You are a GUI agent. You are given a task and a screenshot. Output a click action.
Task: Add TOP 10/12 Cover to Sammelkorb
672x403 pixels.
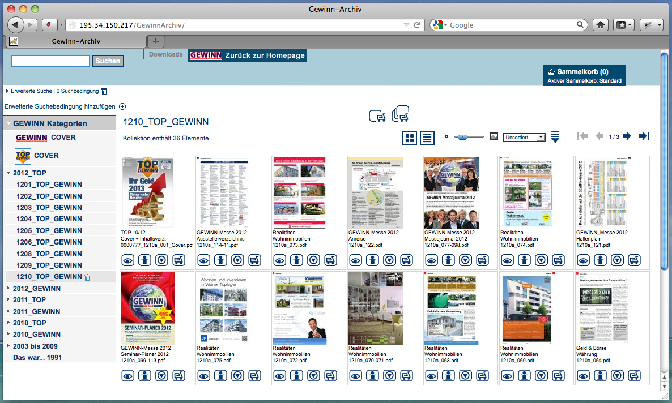178,260
